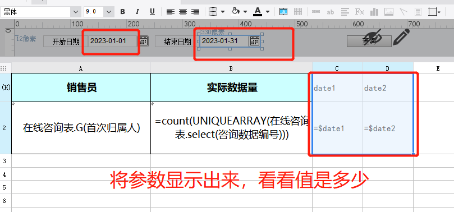
Task: Open the 9.0 font size dropdown
Action: coord(109,12)
